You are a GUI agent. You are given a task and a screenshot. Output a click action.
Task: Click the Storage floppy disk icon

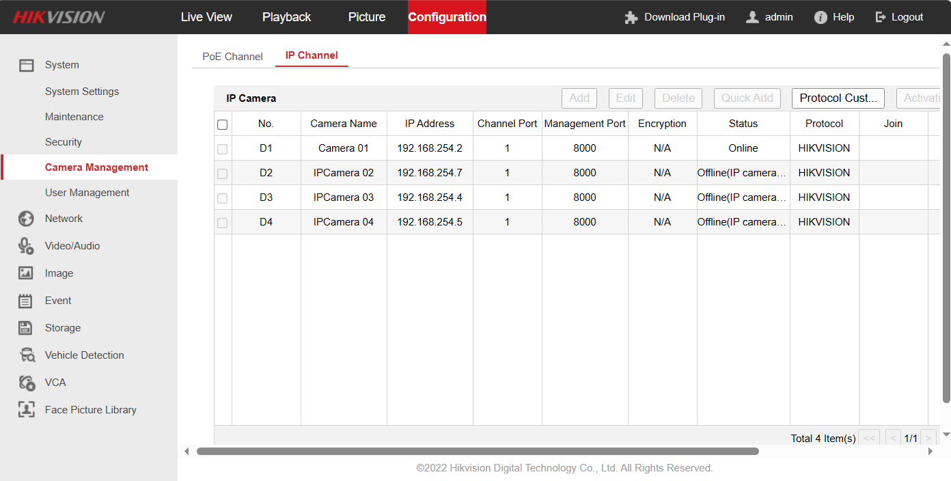click(26, 328)
